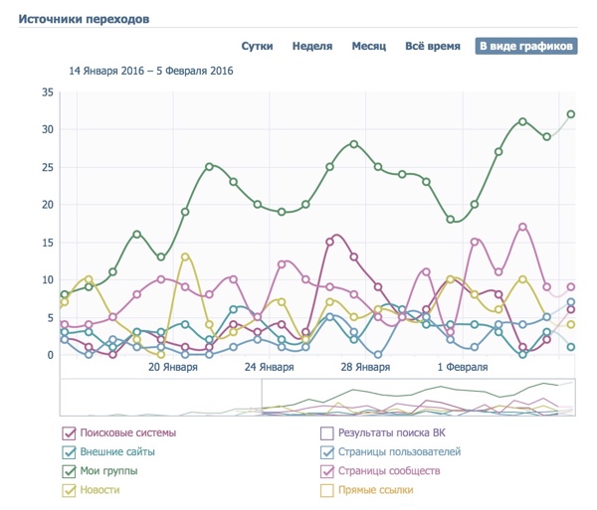Switch to the Сутки period
597x510 pixels.
(x=257, y=47)
